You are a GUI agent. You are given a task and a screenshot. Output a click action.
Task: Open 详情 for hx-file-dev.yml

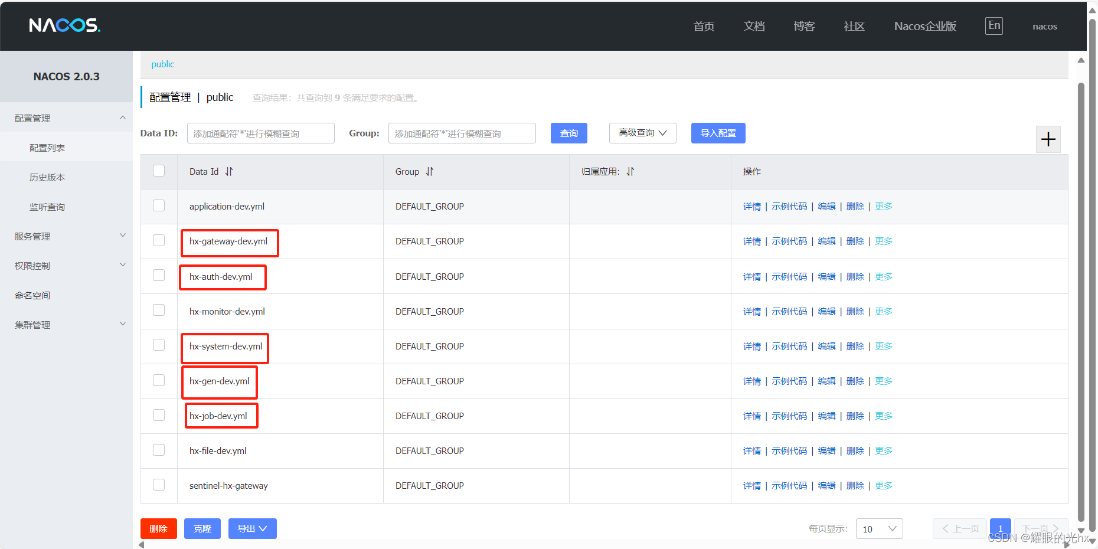pos(752,451)
